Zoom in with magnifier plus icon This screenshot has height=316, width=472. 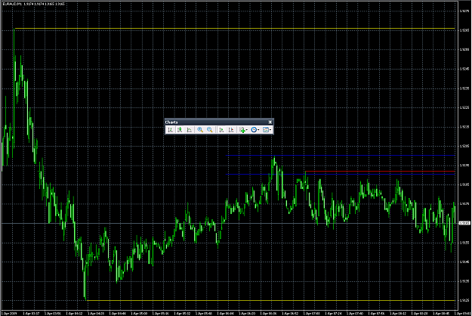[x=200, y=130]
